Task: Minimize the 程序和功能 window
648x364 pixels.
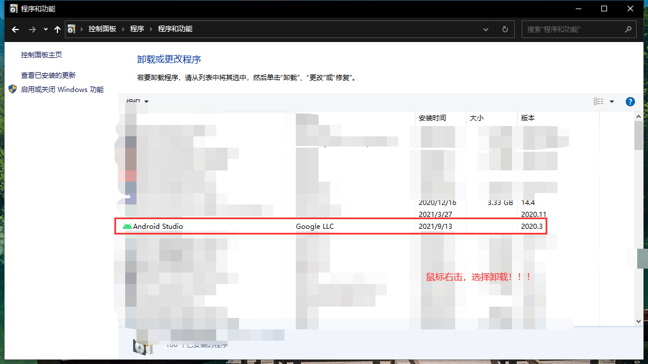Action: pos(579,9)
